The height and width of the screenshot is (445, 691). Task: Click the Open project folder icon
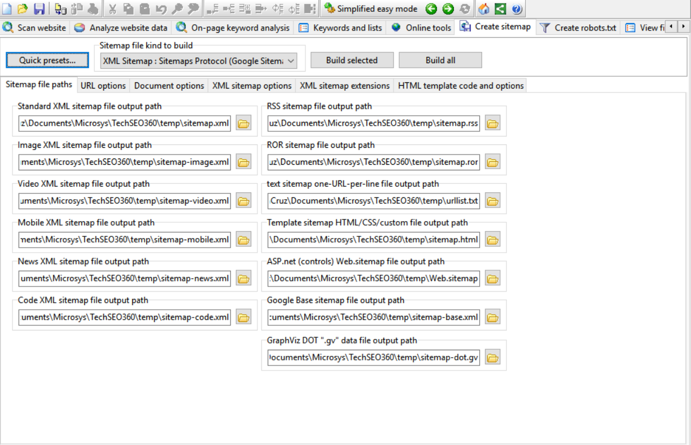point(23,8)
